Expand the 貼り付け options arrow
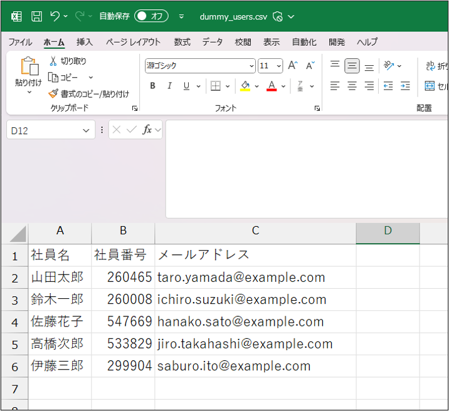 tap(29, 92)
